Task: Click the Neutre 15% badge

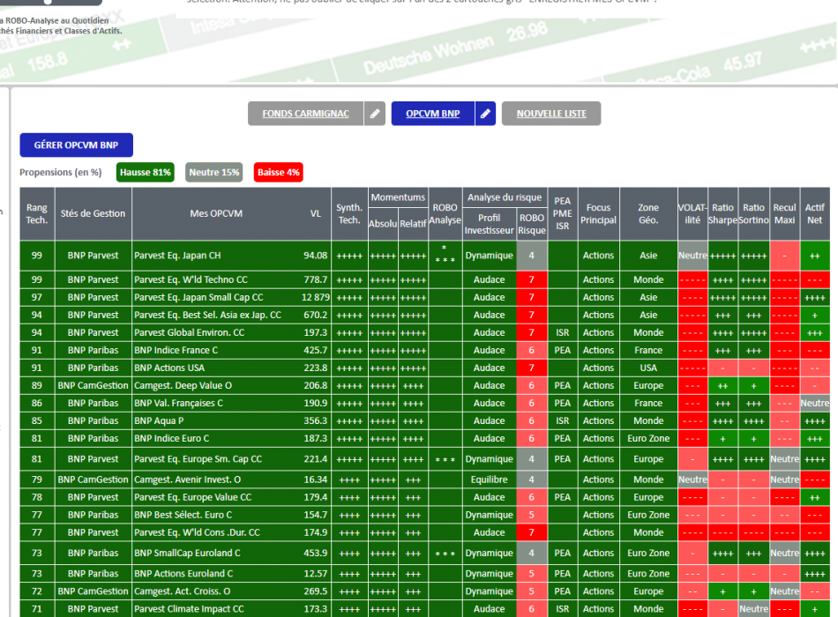Action: [213, 172]
